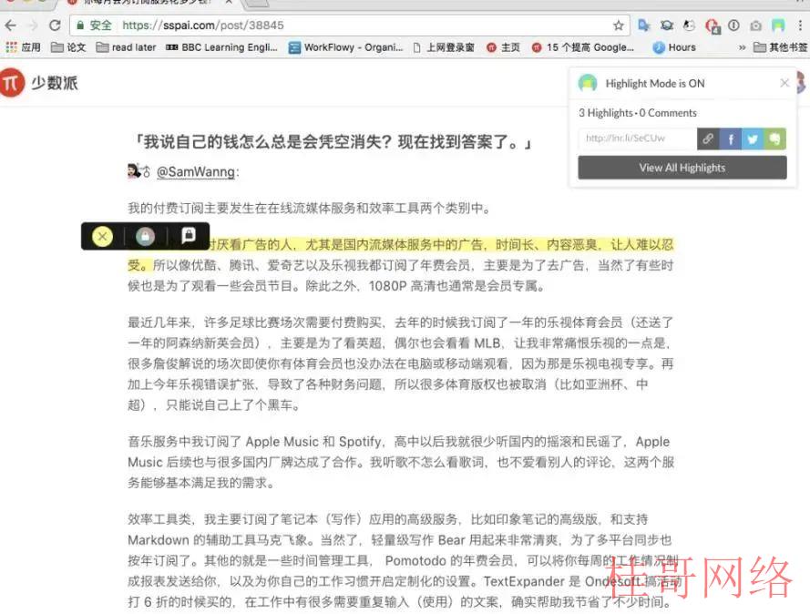Screen dimensions: 810x614
Task: Click the paragraph starting 音乐服务中我订阅了
Action: [401, 462]
